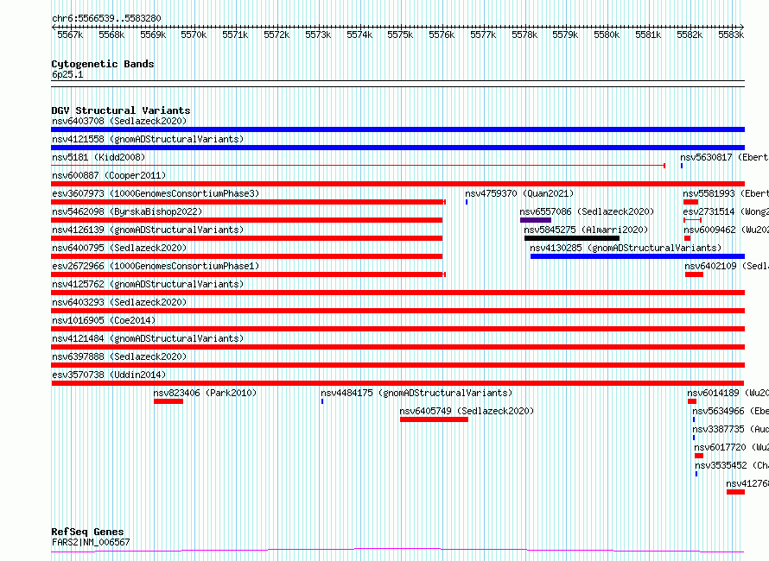This screenshot has width=769, height=561.
Task: Click the 5581k ruler position label
Action: click(648, 35)
